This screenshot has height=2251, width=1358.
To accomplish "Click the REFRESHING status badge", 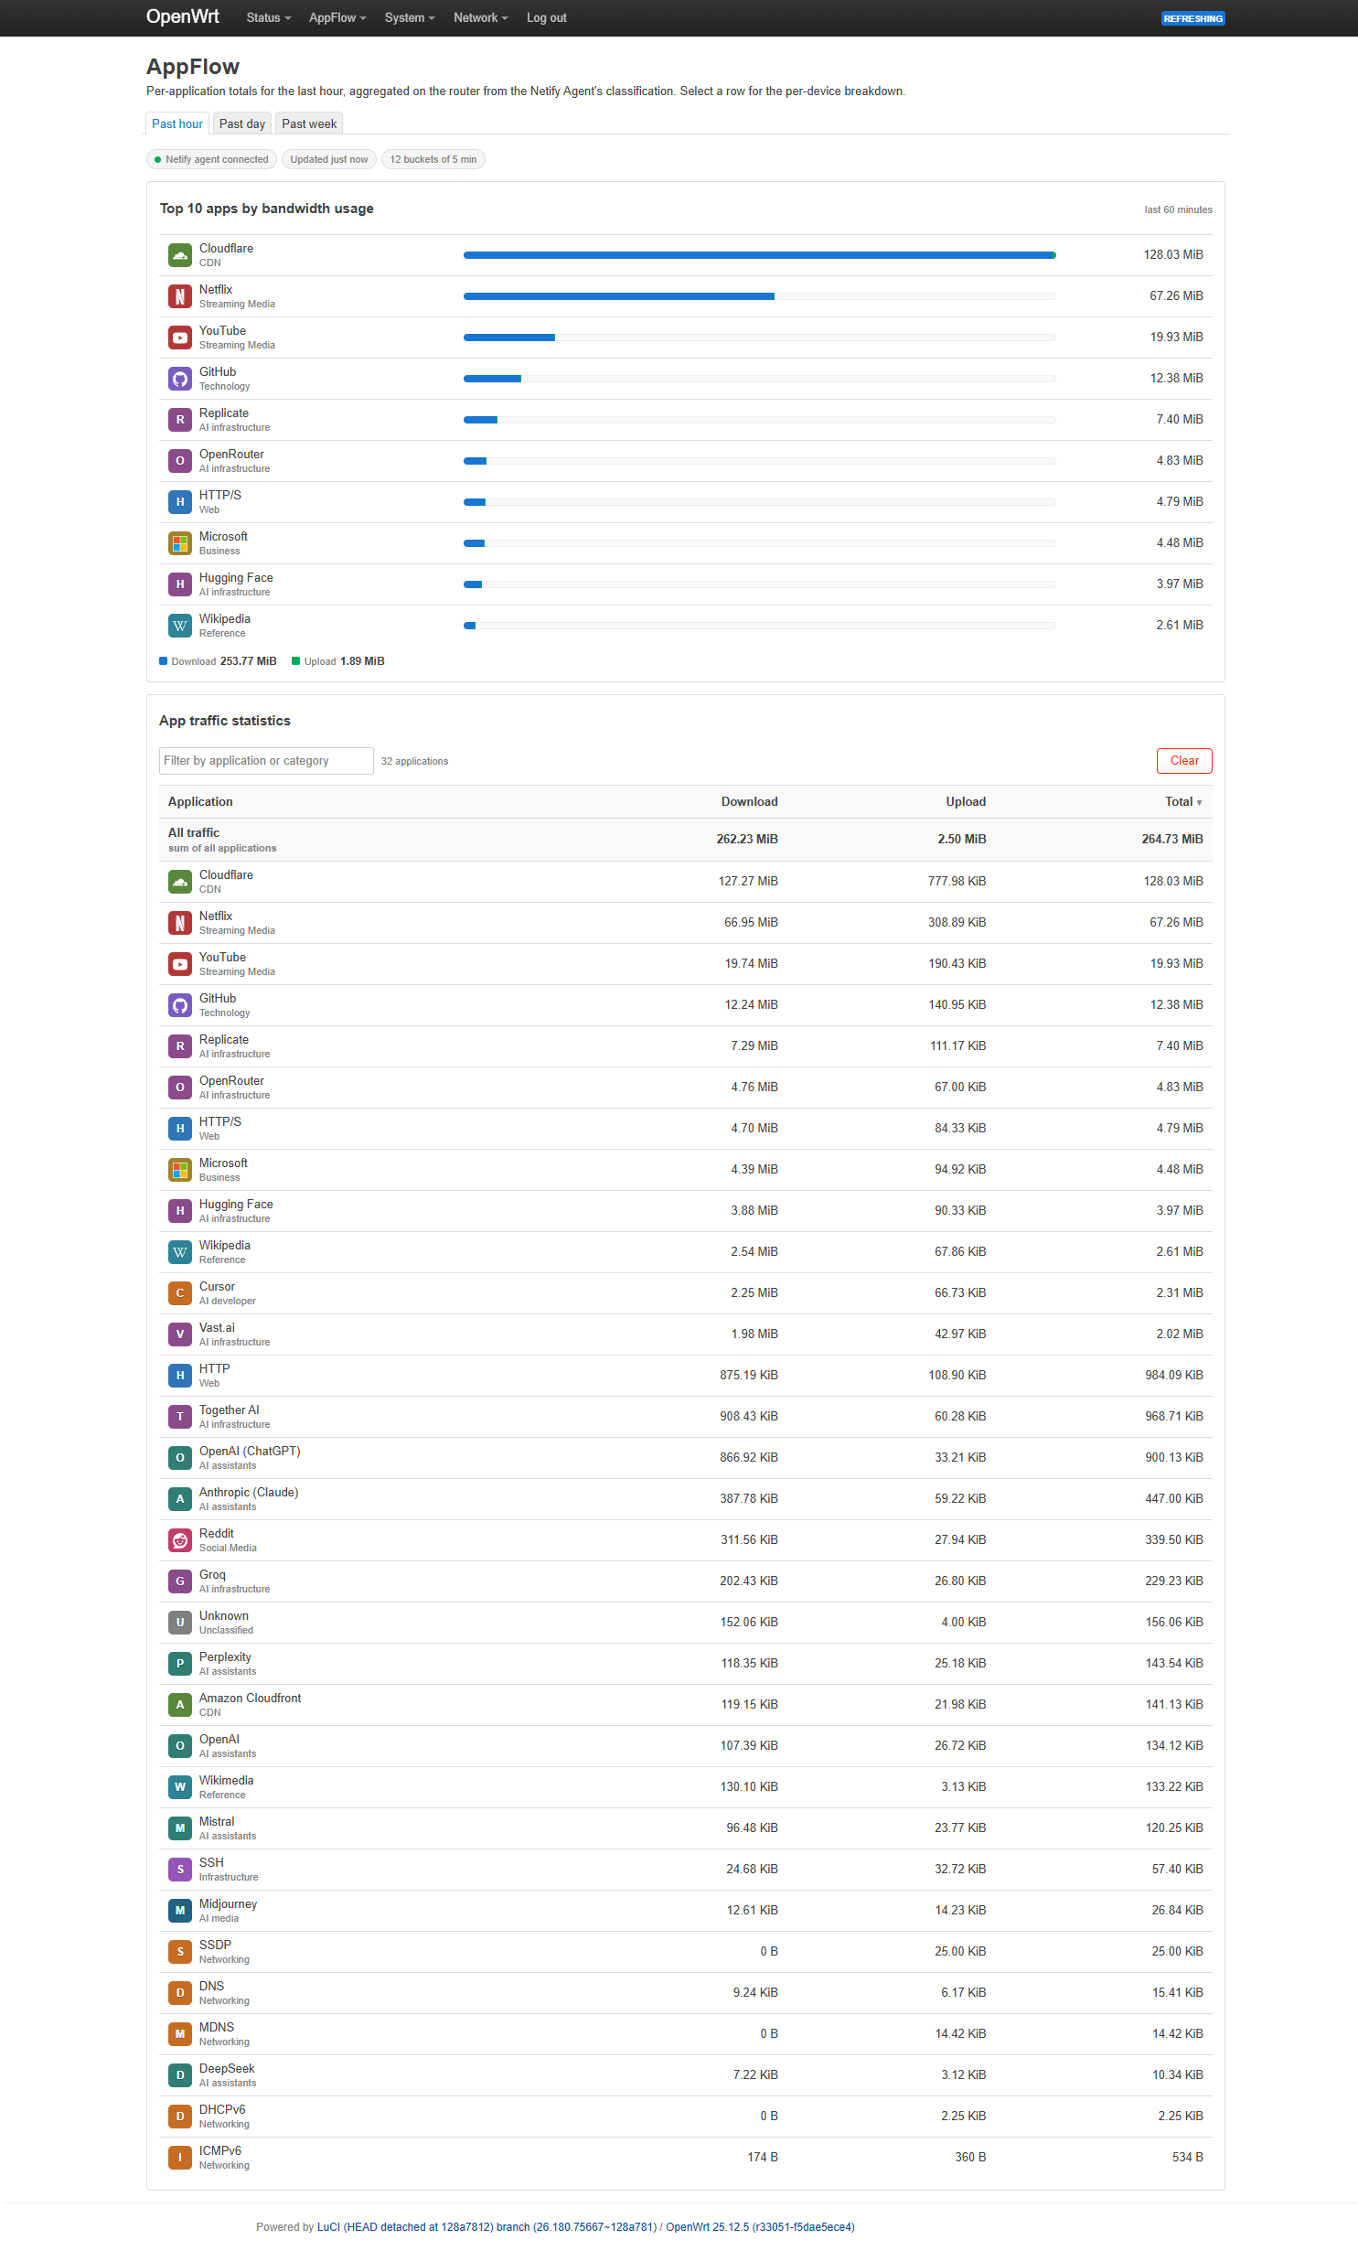I will coord(1192,18).
